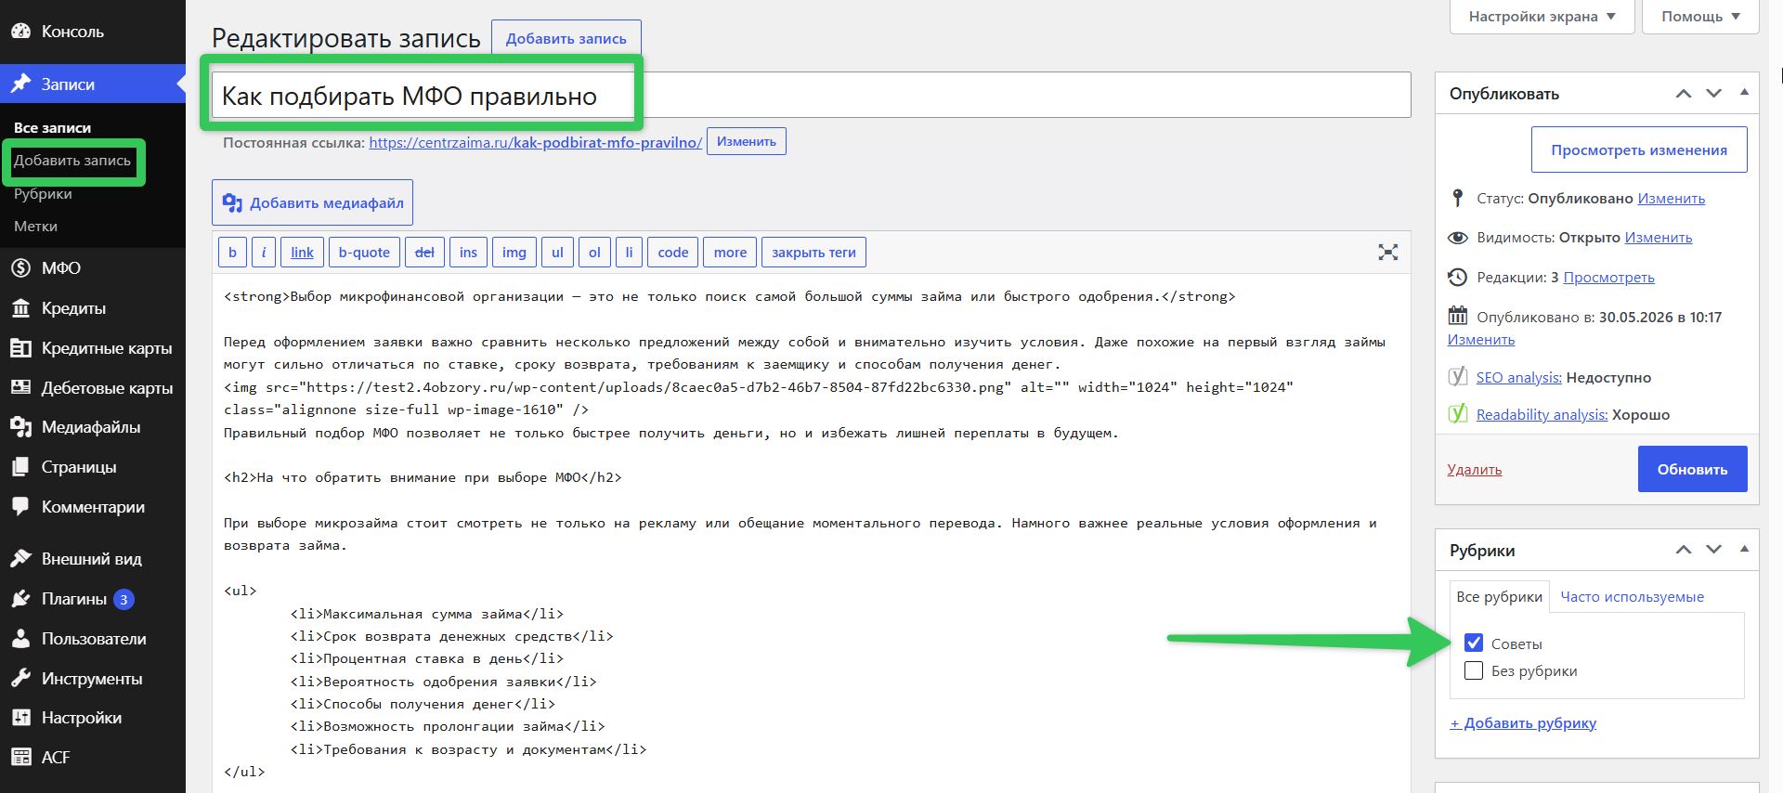Screen dimensions: 1783x793
Task: Click the revisions history clock icon
Action: 1457,277
